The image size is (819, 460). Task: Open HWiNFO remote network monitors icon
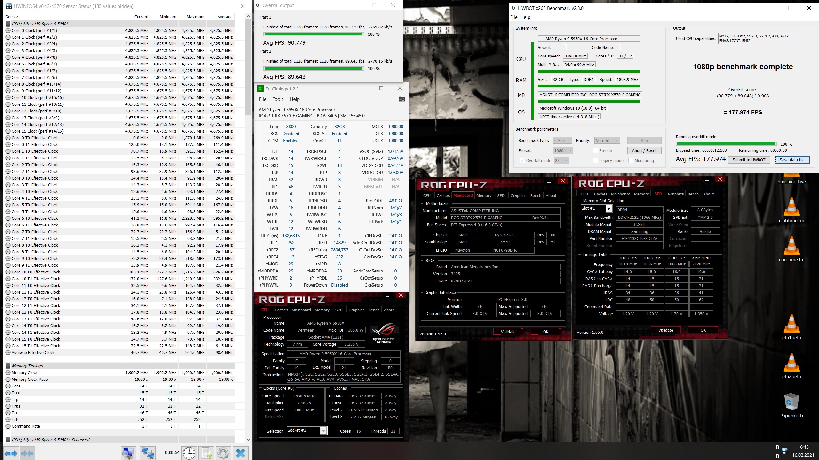pos(147,453)
